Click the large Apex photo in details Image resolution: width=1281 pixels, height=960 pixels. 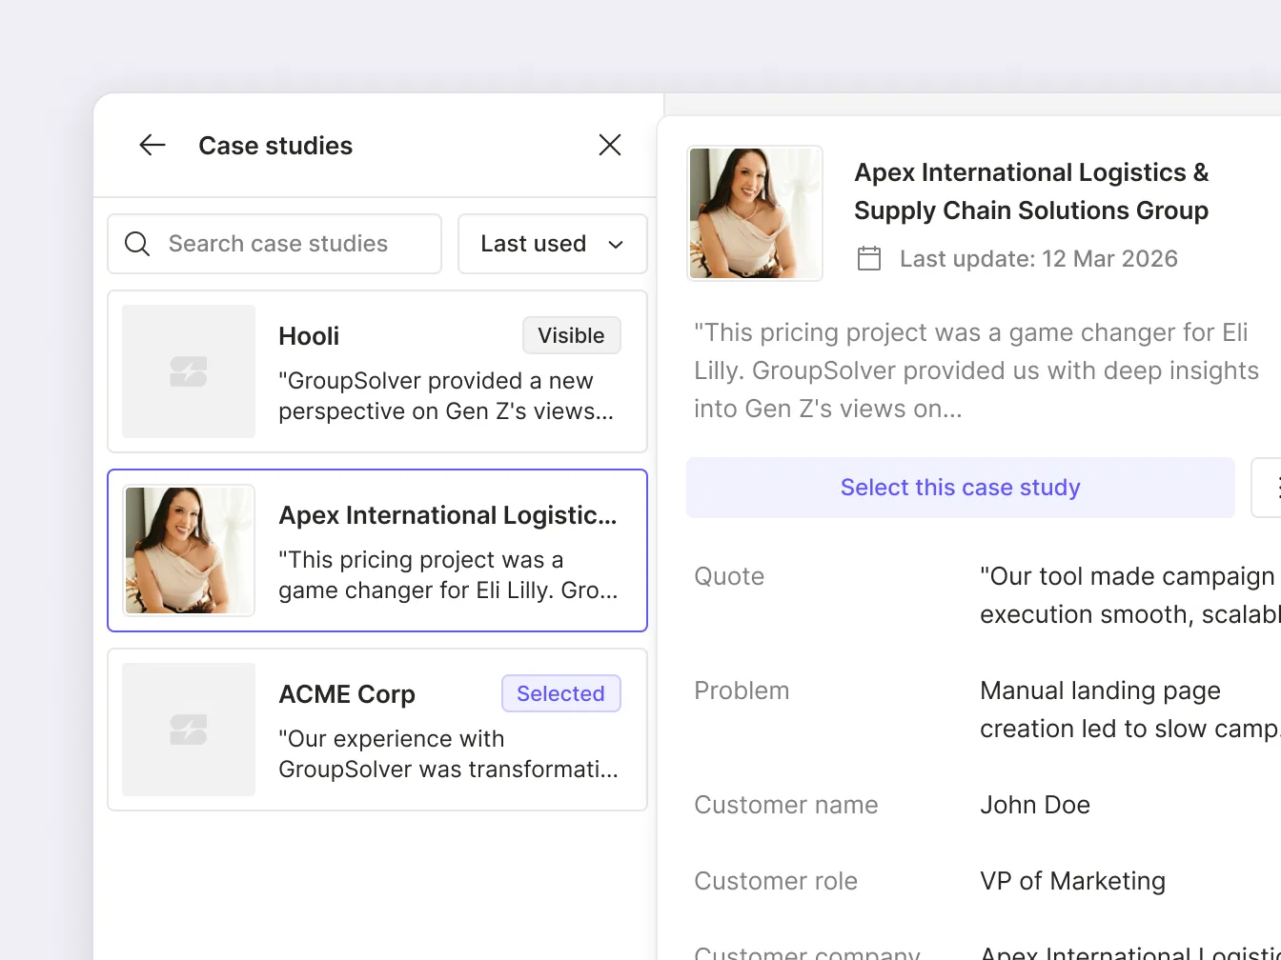point(755,213)
